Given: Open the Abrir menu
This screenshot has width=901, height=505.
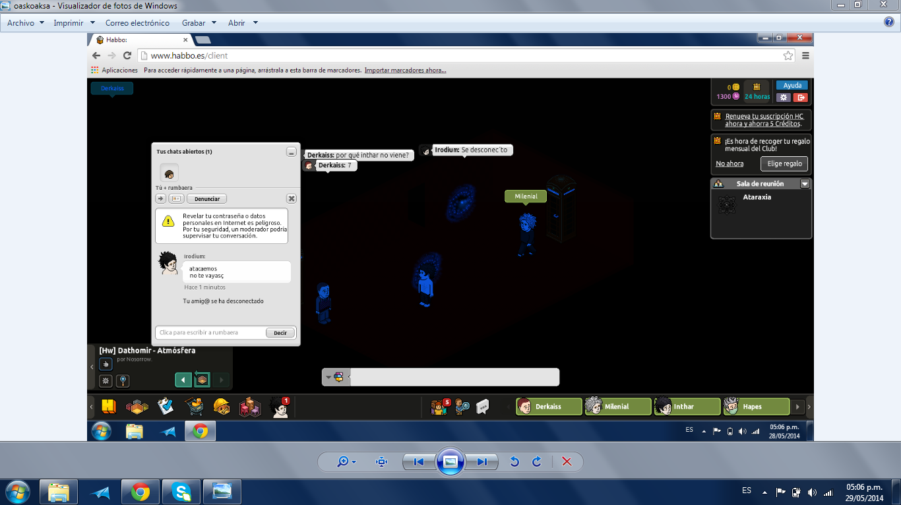Looking at the screenshot, I should tap(242, 22).
